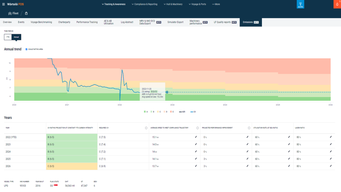341x192 pixels.
Task: Open the Performance Tracking tab
Action: (x=87, y=22)
